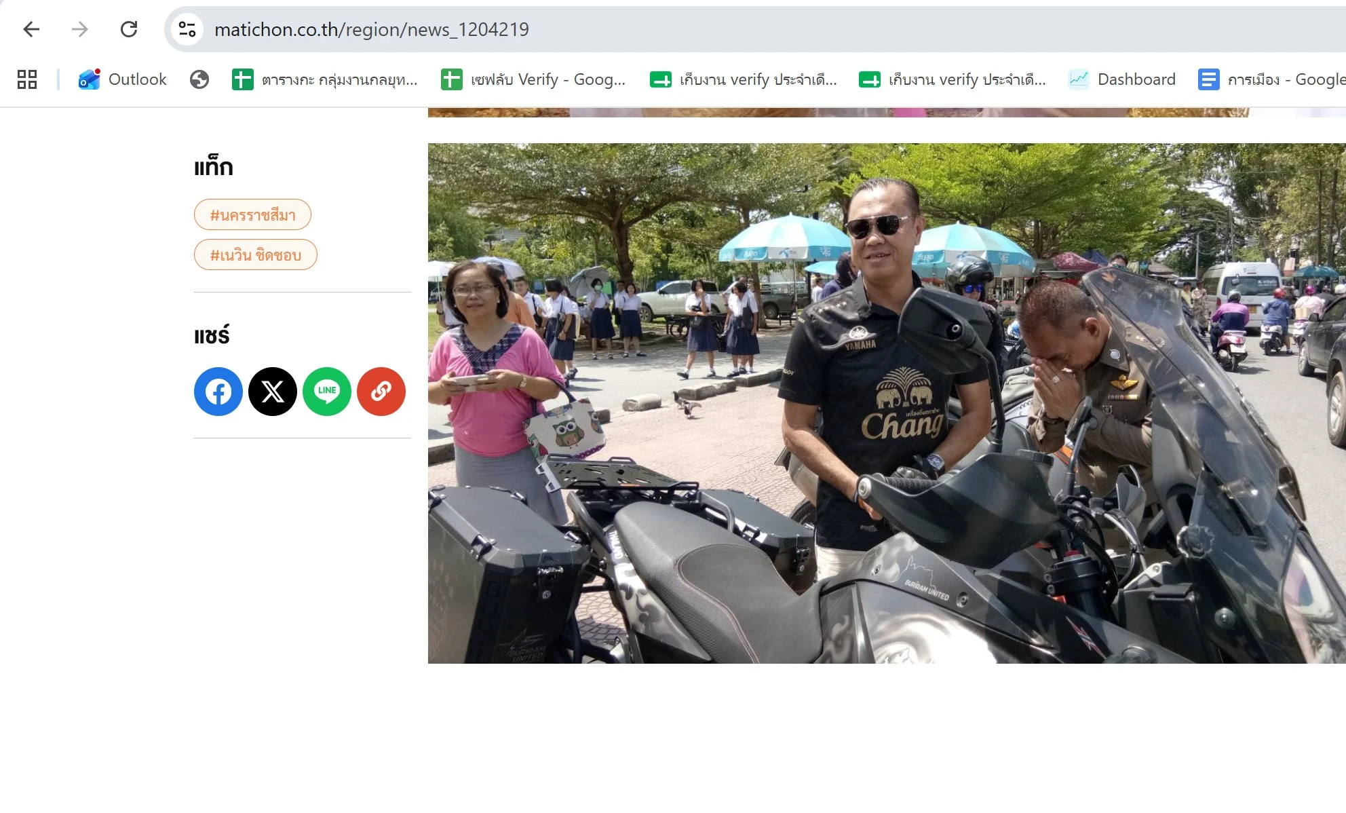The height and width of the screenshot is (813, 1346).
Task: Open the Outlook bookmark
Action: 122,79
